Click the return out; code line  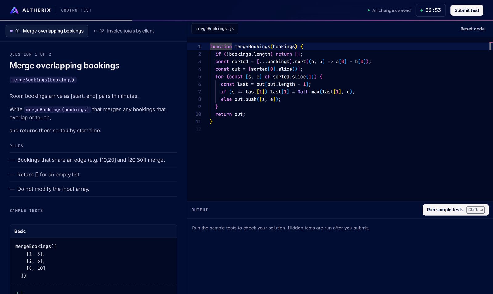coord(230,114)
